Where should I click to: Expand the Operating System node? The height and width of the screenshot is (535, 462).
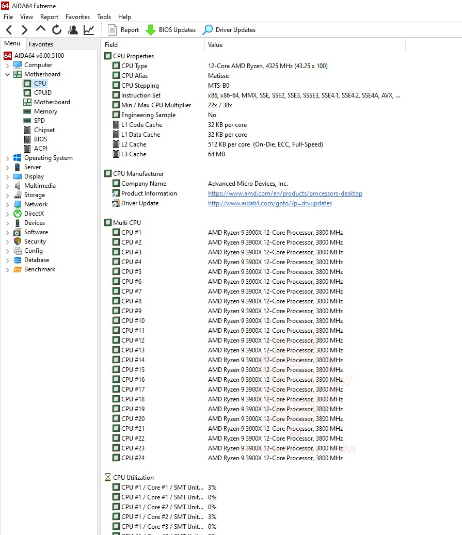click(8, 158)
